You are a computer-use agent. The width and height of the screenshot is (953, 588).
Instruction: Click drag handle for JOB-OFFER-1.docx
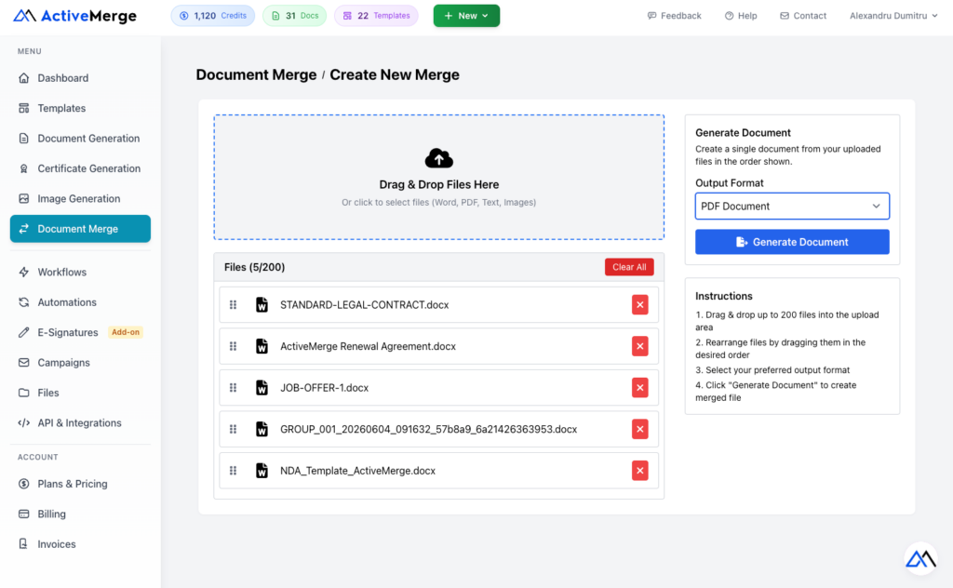(233, 388)
